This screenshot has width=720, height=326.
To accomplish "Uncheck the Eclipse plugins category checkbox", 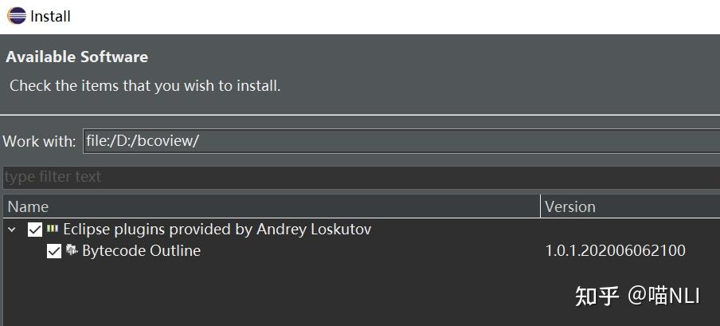I will (34, 230).
